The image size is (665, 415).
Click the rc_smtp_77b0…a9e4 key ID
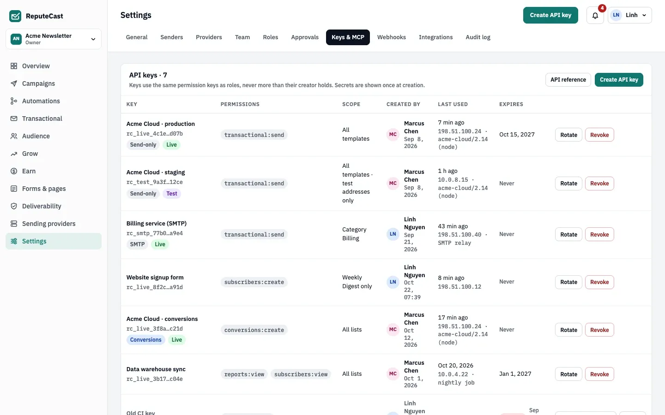point(155,233)
